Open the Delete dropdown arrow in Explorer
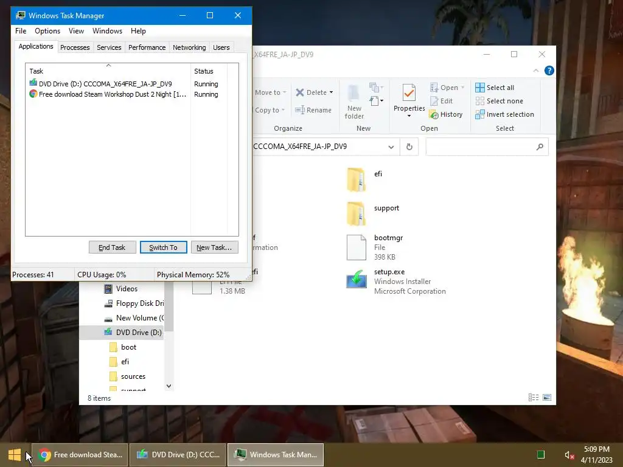Screen dimensions: 623x467 [x=331, y=92]
